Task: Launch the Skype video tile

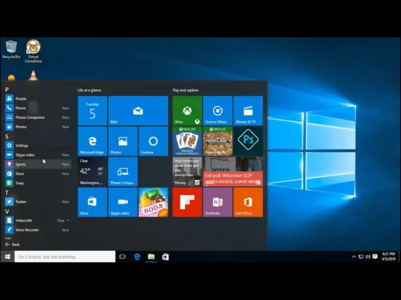Action: pyautogui.click(x=123, y=202)
